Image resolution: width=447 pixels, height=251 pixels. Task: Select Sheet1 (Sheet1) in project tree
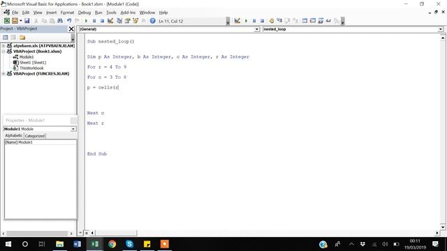33,62
